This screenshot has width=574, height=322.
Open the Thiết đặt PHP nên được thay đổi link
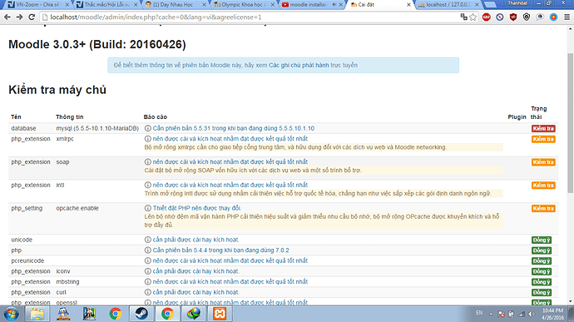pos(197,208)
